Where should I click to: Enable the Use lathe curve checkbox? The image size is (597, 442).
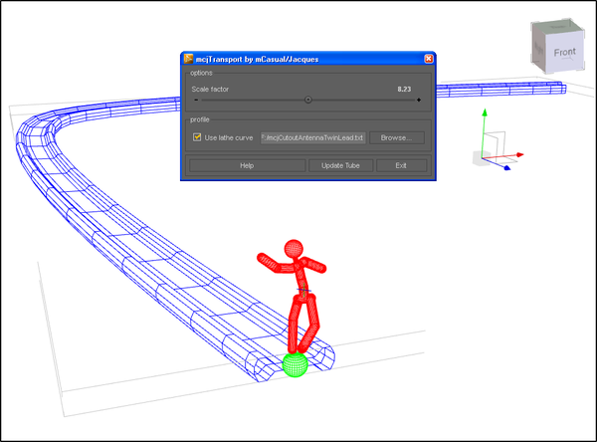[197, 137]
